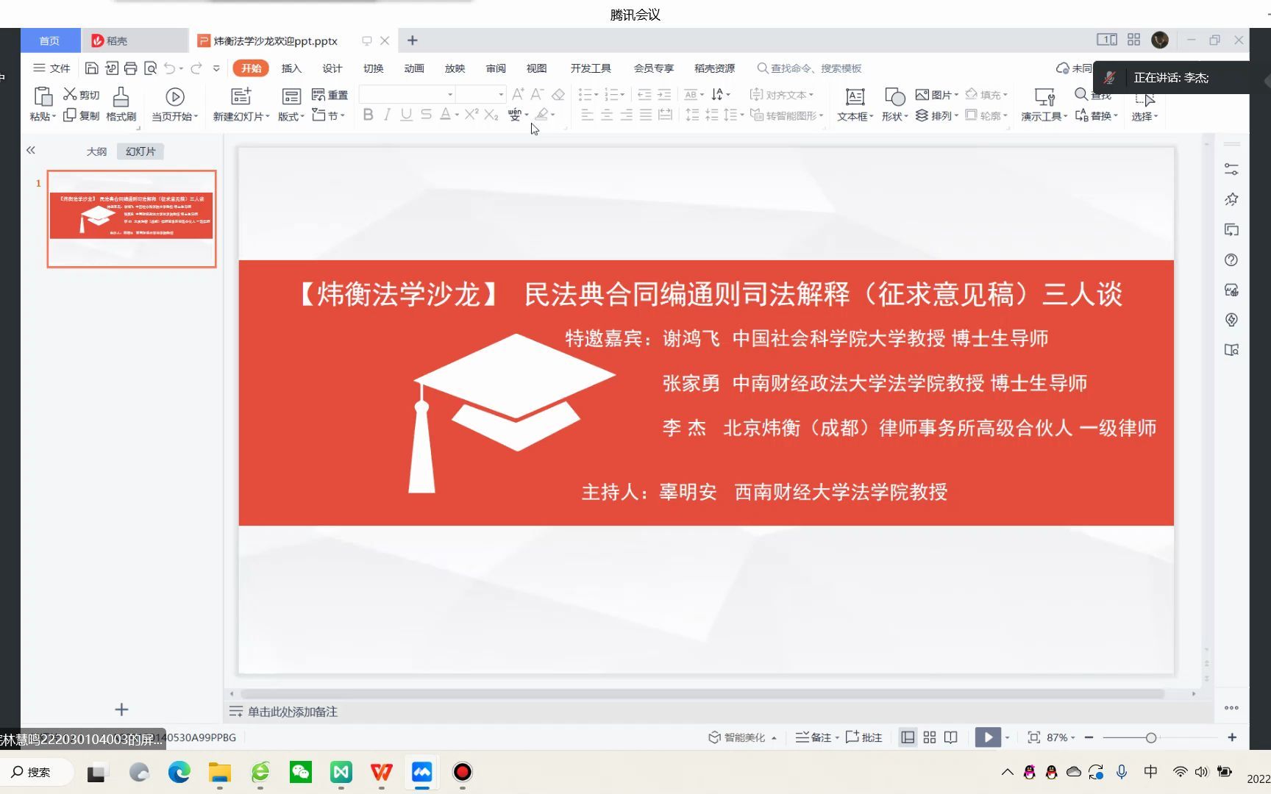Click the help question-mark sidebar icon
This screenshot has height=794, width=1271.
tap(1231, 260)
